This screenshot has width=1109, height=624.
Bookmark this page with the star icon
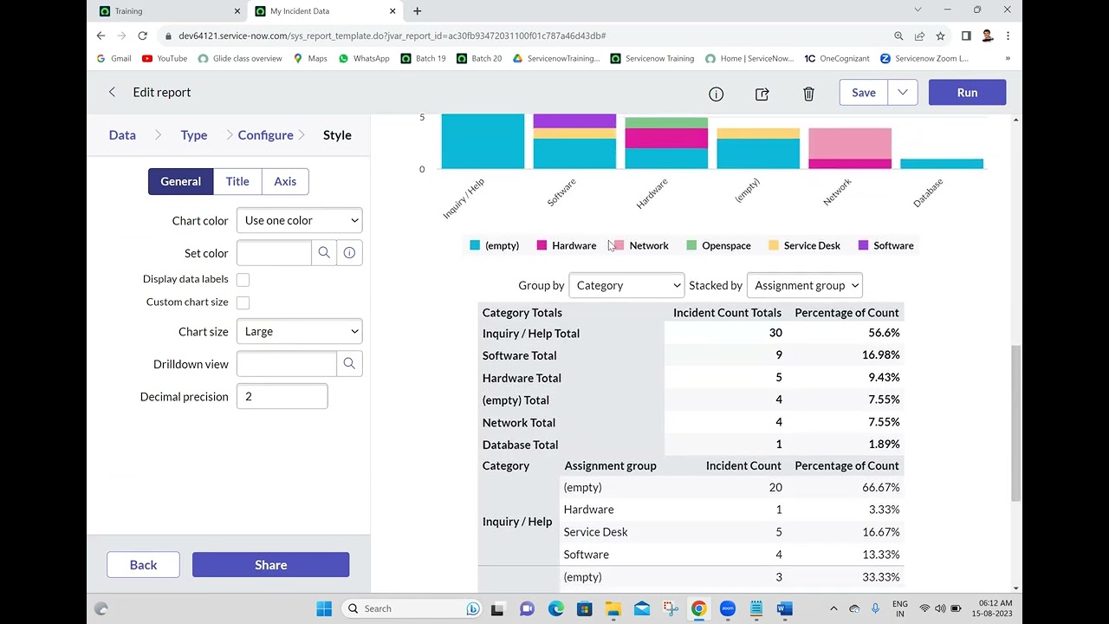click(940, 36)
